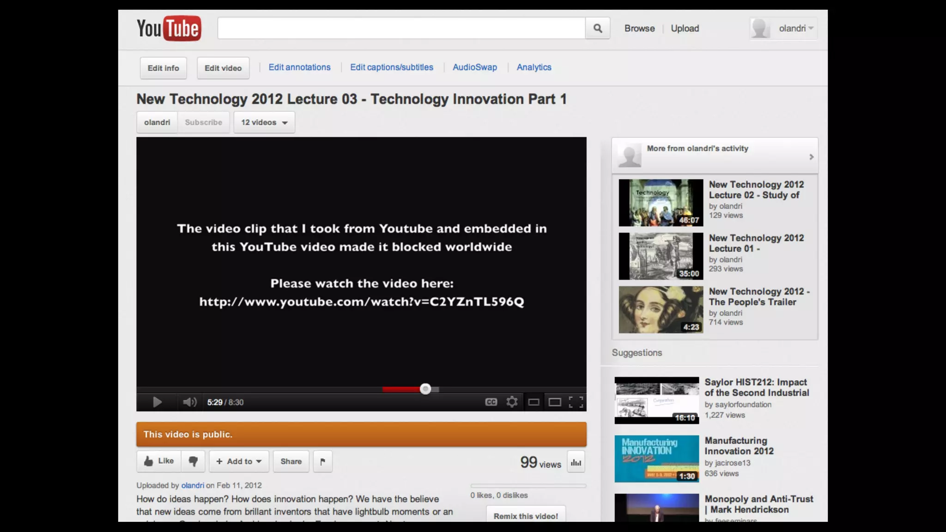Open the Add to dropdown

(239, 461)
